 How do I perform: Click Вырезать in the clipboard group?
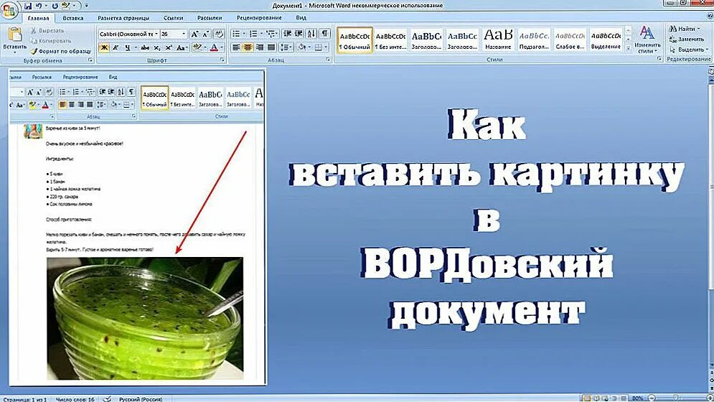(48, 31)
